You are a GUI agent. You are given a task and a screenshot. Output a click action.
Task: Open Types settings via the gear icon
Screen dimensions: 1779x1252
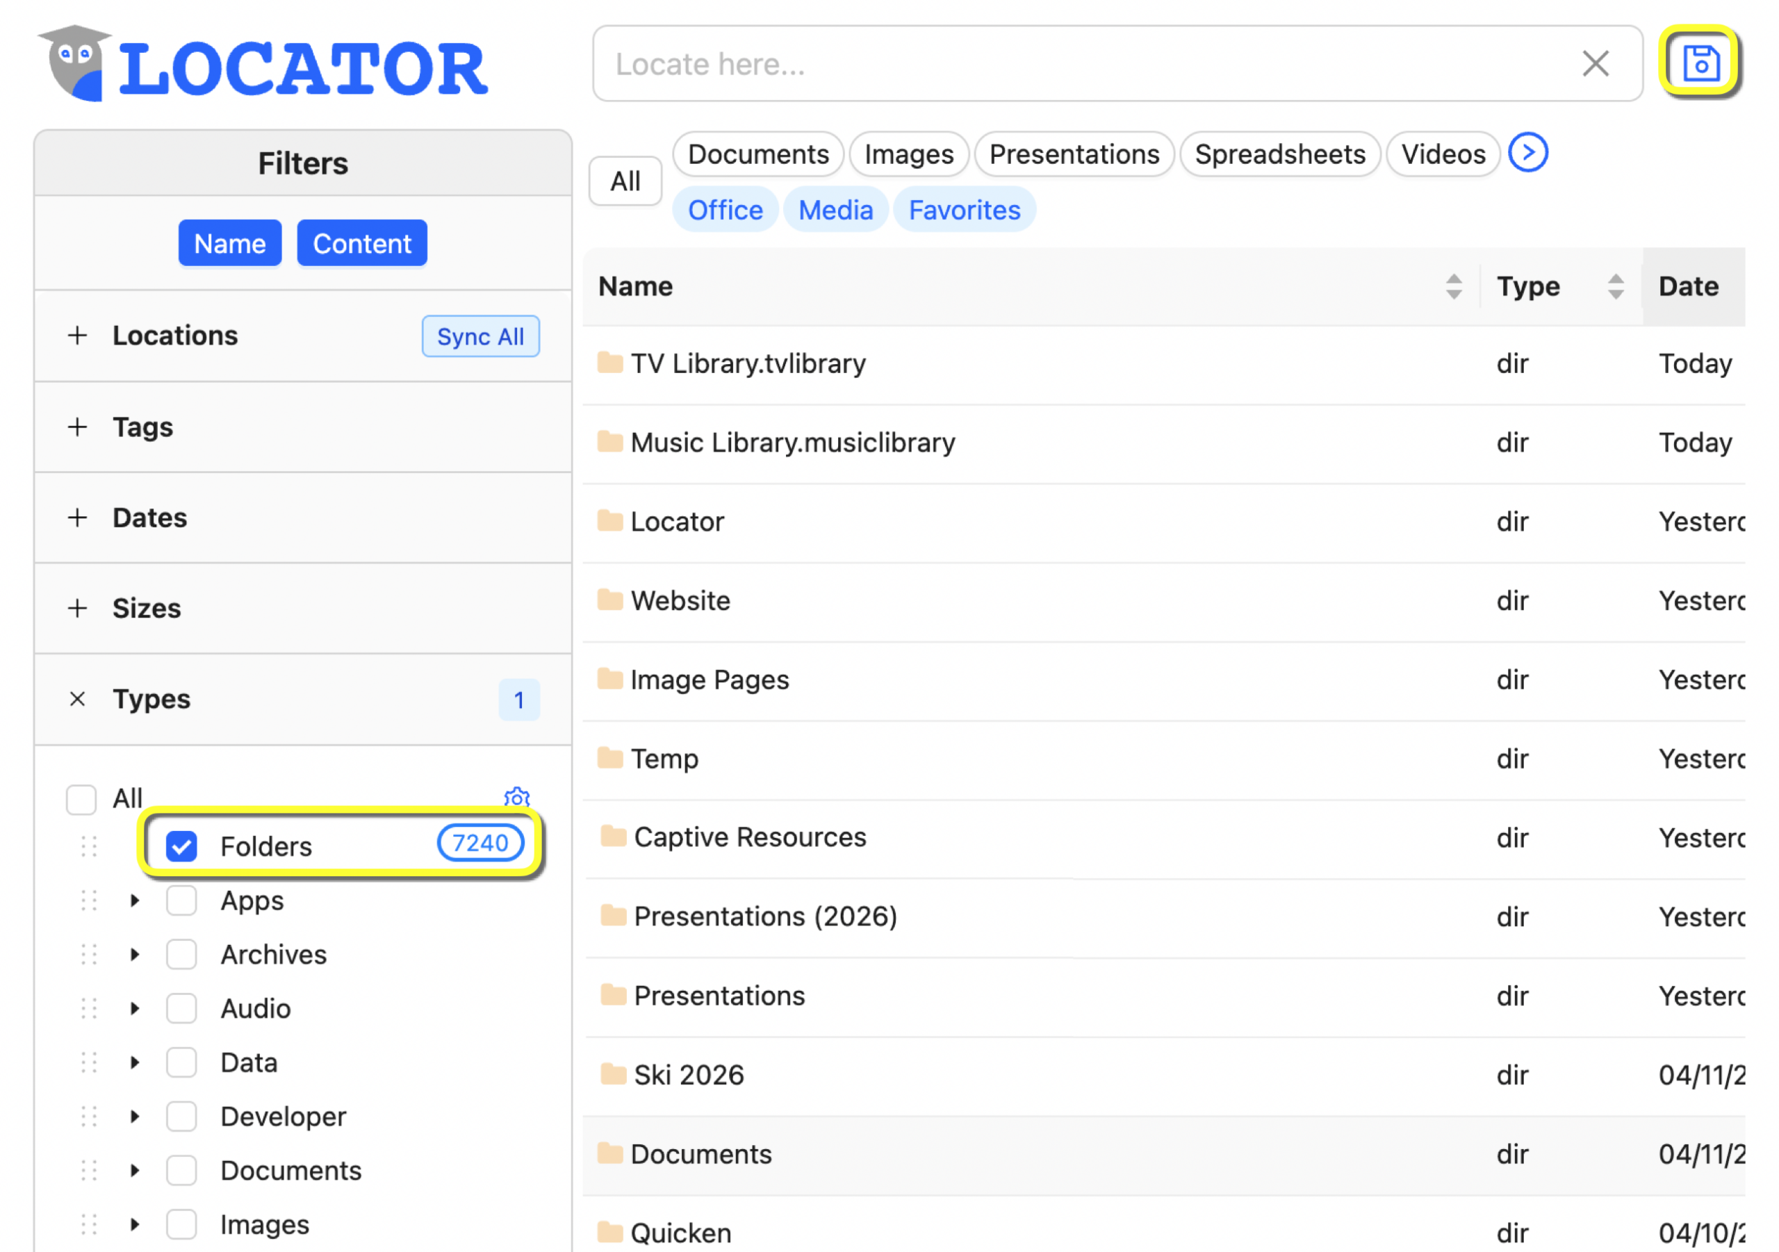tap(517, 798)
